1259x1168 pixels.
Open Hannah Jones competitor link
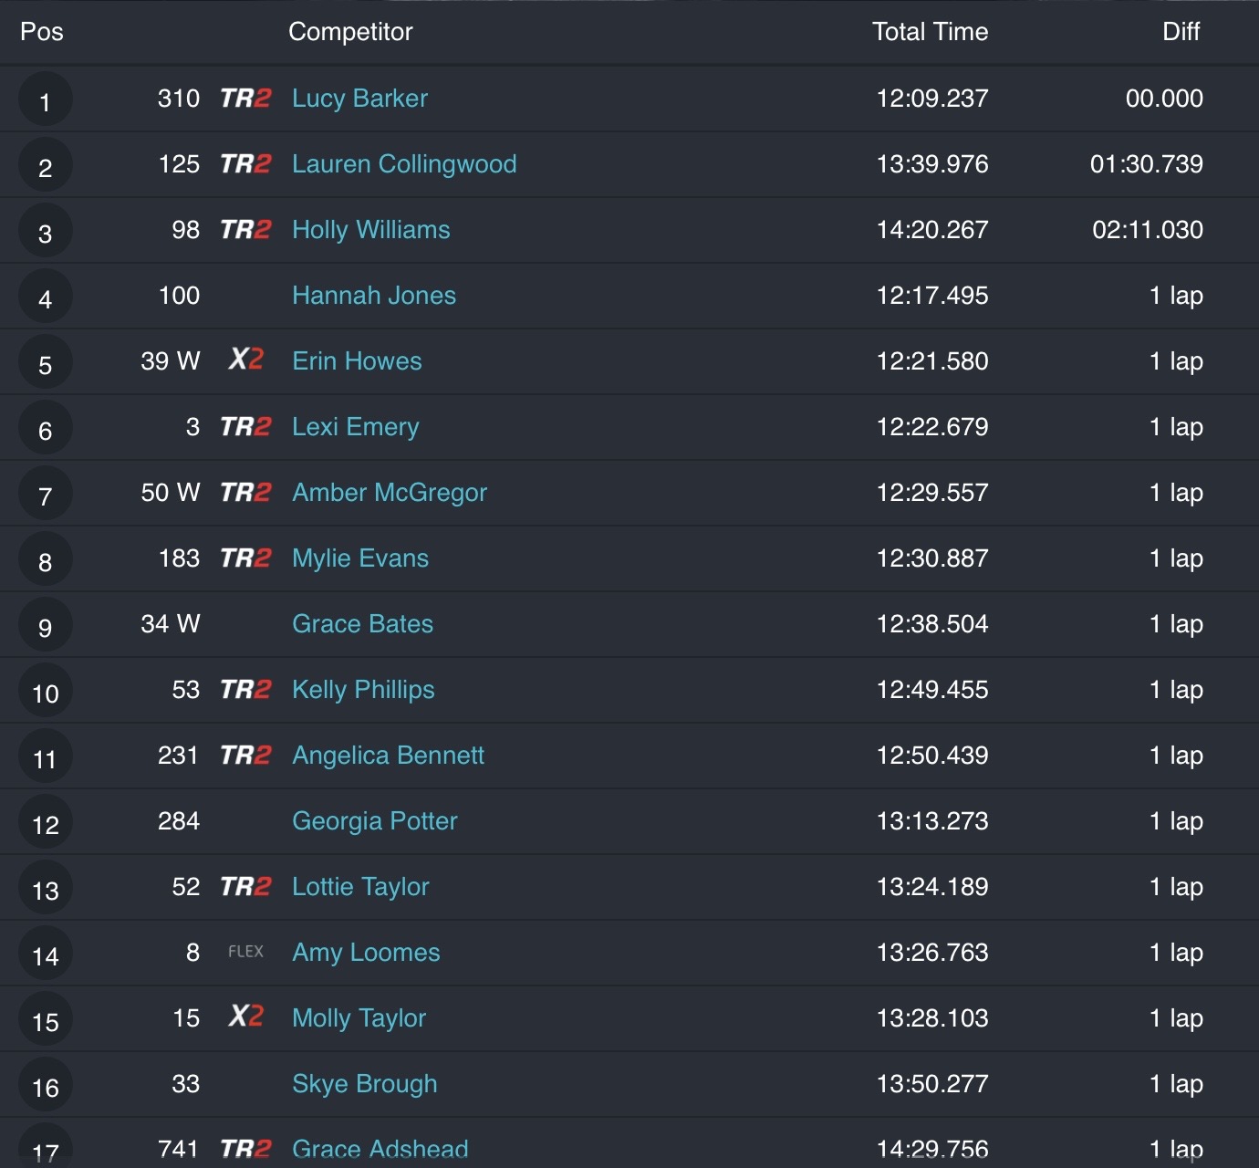374,296
